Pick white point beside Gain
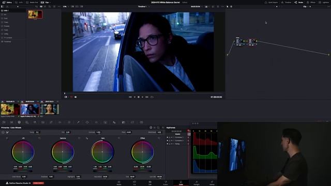 87,138
